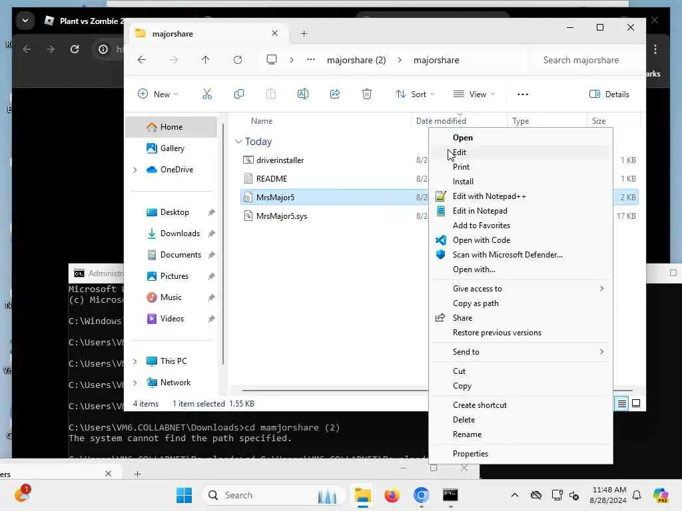The height and width of the screenshot is (511, 682).
Task: Open the See more ellipsis in toolbar
Action: (x=523, y=94)
